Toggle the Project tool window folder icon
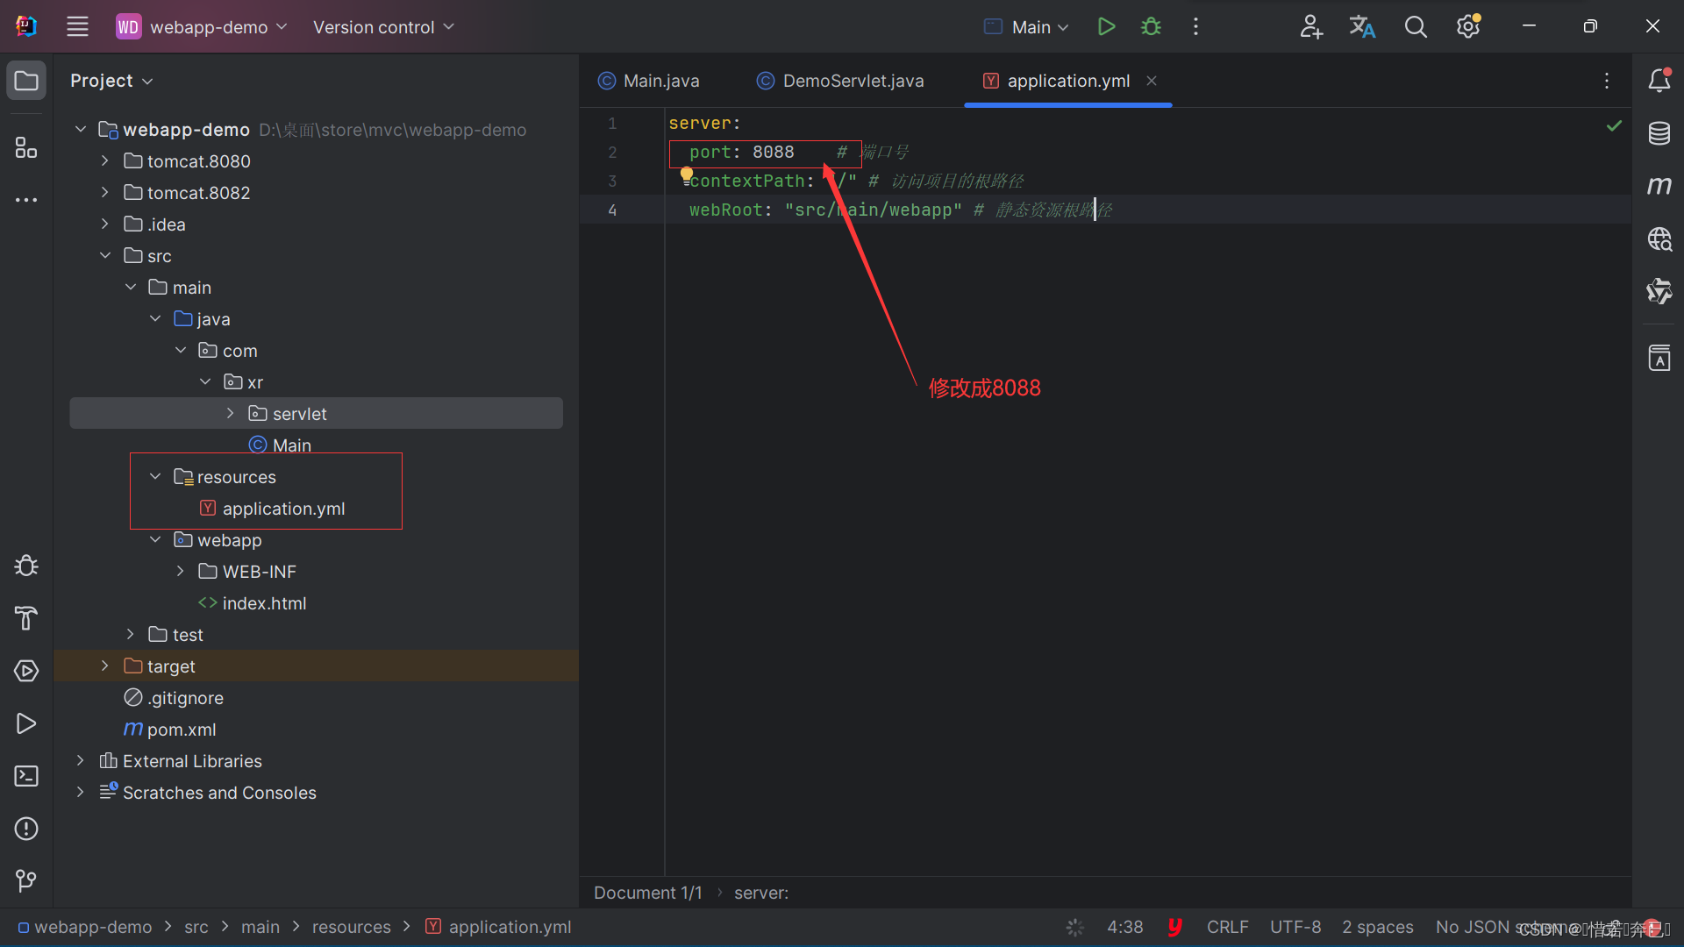1684x947 pixels. (26, 81)
